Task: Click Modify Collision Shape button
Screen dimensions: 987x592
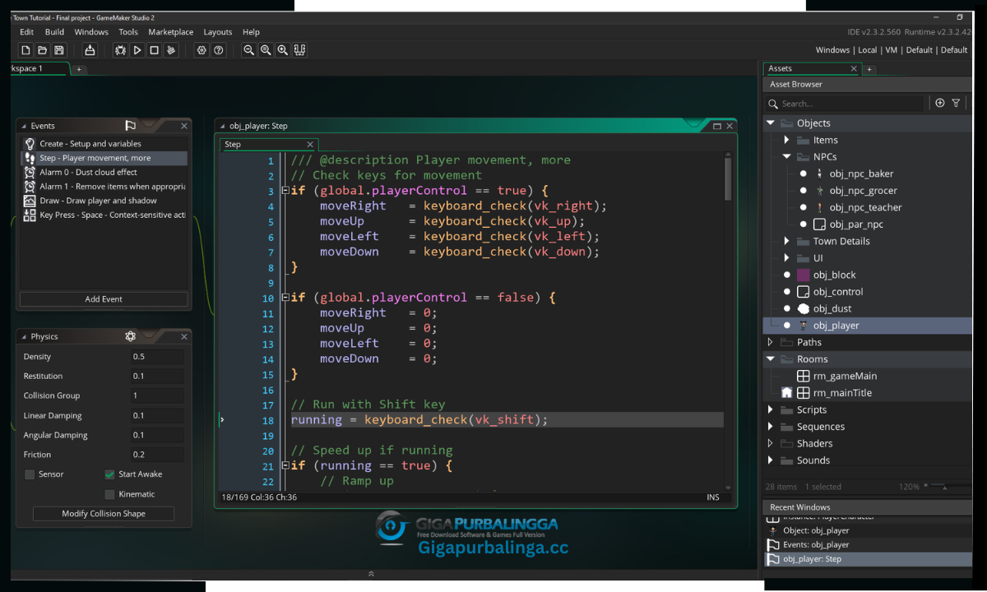Action: pyautogui.click(x=104, y=514)
